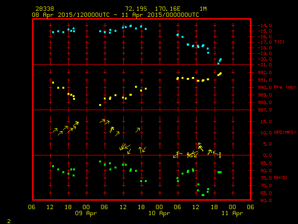The width and height of the screenshot is (298, 224).
Task: Click the SPD(MPS) axis label
Action: pyautogui.click(x=284, y=132)
